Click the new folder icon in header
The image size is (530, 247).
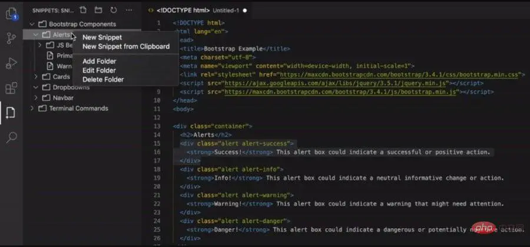click(98, 10)
